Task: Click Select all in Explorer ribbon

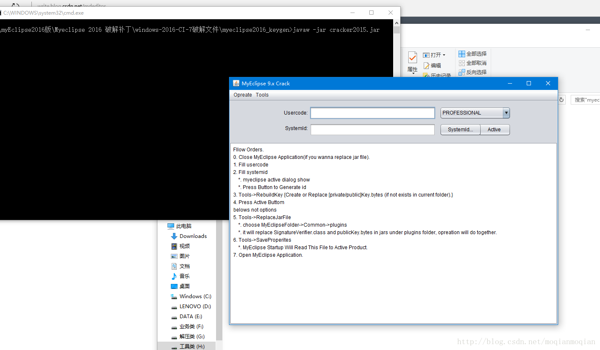Action: click(473, 54)
